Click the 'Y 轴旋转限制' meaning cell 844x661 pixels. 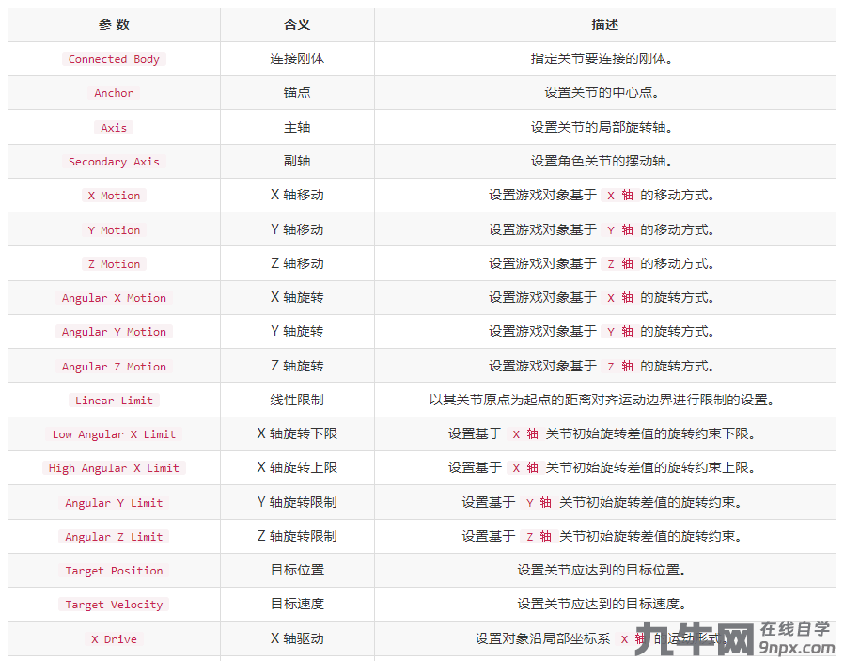297,502
